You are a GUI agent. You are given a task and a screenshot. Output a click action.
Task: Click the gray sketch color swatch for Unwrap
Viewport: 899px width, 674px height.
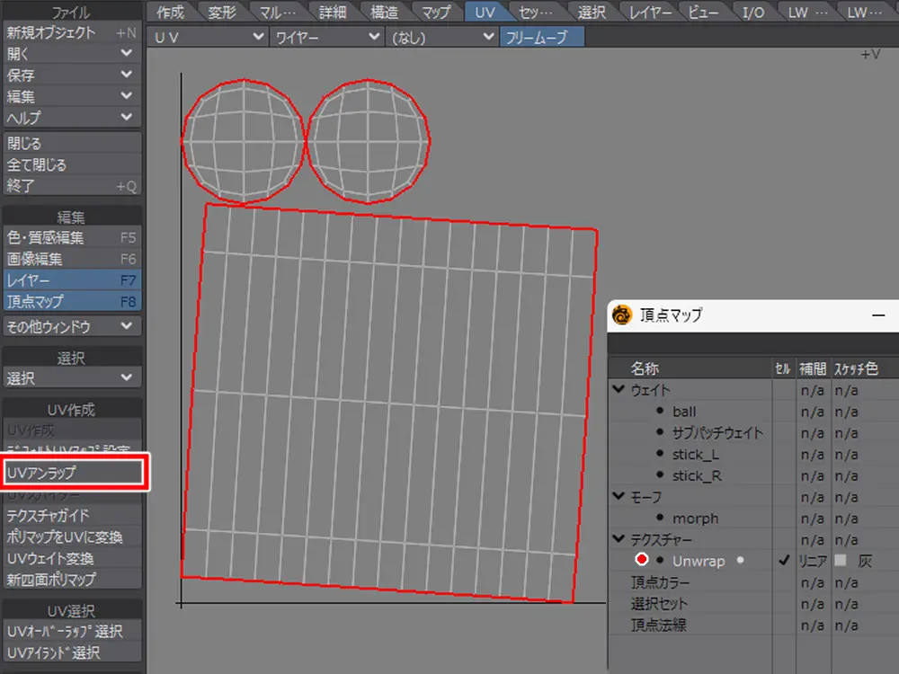coord(840,561)
